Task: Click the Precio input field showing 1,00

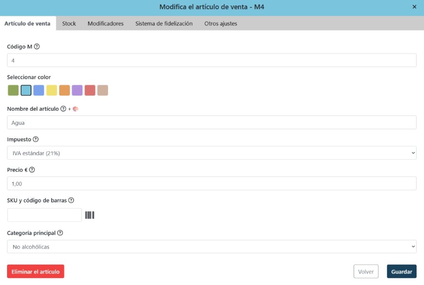Action: click(x=212, y=183)
